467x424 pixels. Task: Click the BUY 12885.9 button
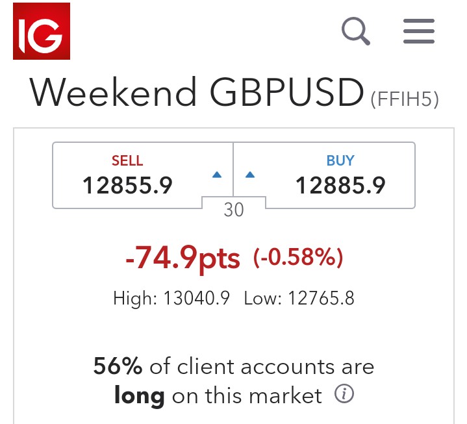[324, 175]
